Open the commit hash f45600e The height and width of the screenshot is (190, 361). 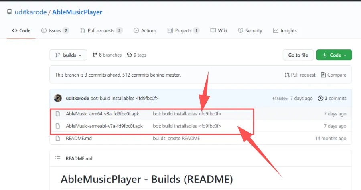[x=280, y=99]
